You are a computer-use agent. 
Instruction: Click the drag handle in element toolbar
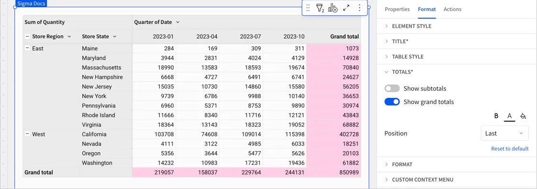(x=308, y=8)
